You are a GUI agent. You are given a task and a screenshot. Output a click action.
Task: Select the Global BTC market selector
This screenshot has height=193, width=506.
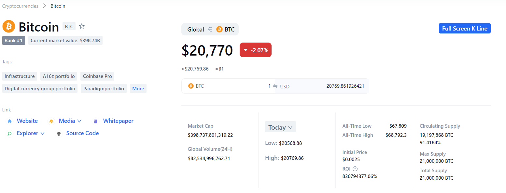(210, 29)
